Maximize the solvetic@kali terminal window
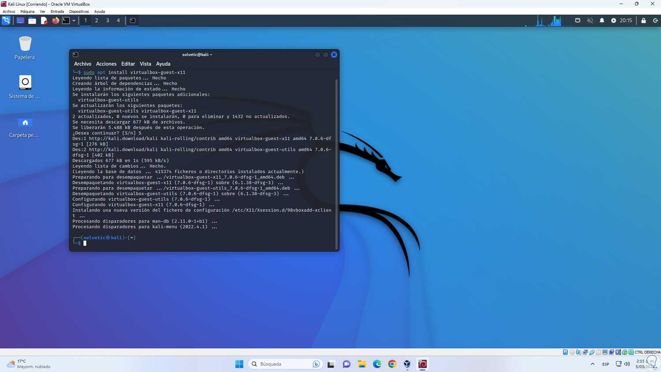This screenshot has width=661, height=372. [x=326, y=55]
